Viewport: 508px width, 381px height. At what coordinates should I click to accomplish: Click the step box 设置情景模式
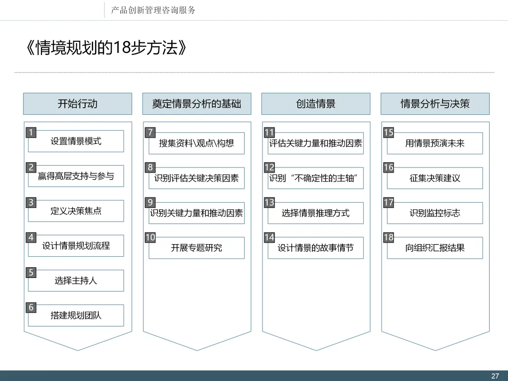[76, 141]
